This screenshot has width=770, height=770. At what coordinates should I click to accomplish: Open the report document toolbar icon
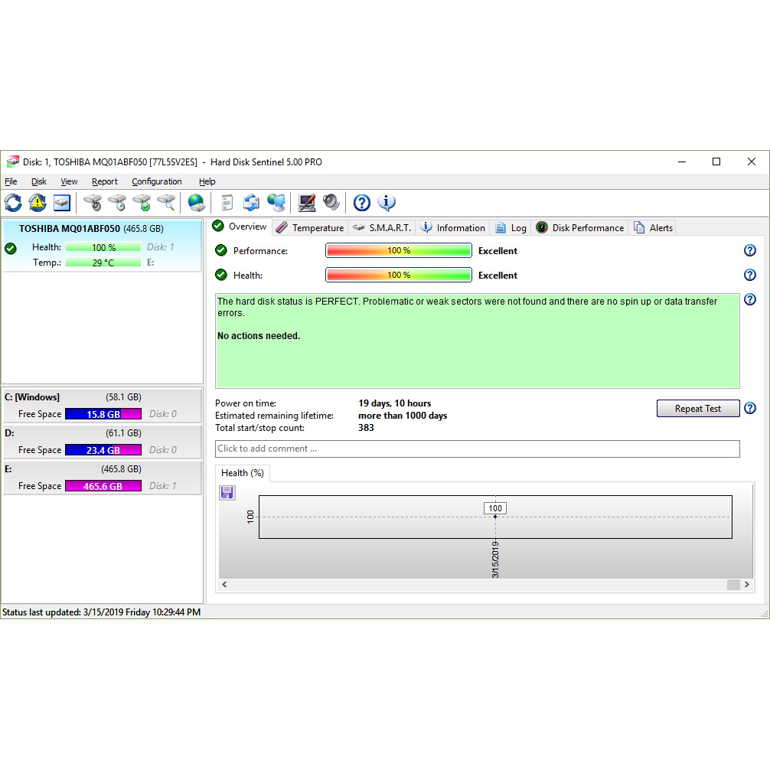[x=227, y=203]
